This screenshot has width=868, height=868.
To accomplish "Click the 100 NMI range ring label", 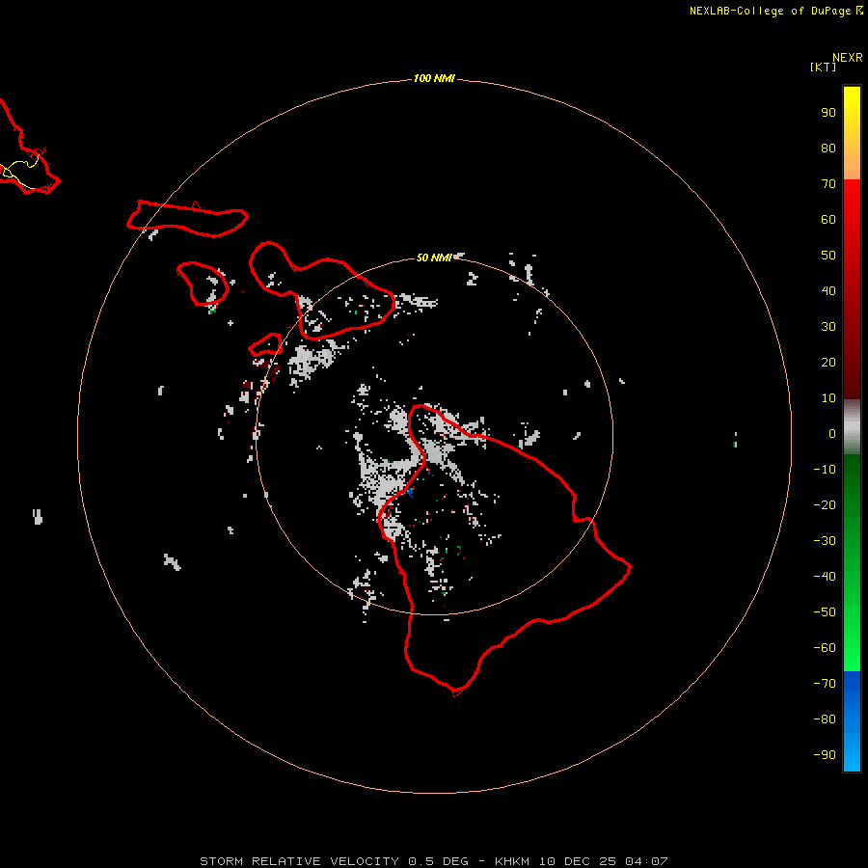I will 434,78.
